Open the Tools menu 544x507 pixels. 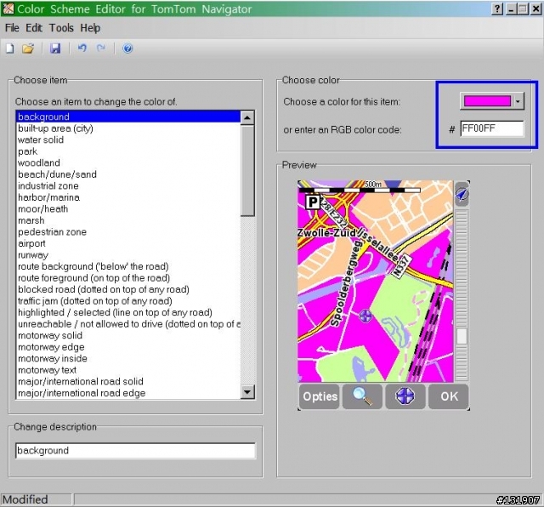tap(61, 28)
